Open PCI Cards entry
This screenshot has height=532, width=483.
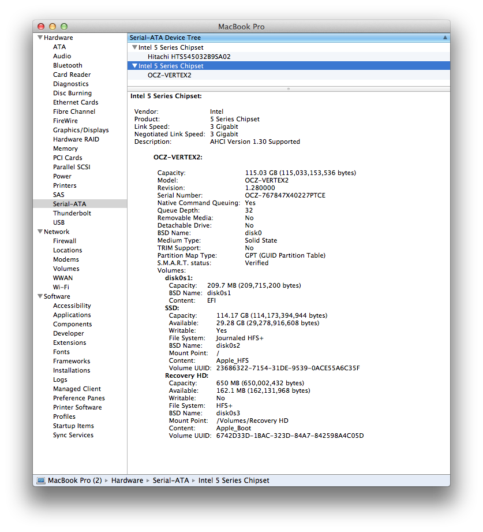(x=68, y=158)
